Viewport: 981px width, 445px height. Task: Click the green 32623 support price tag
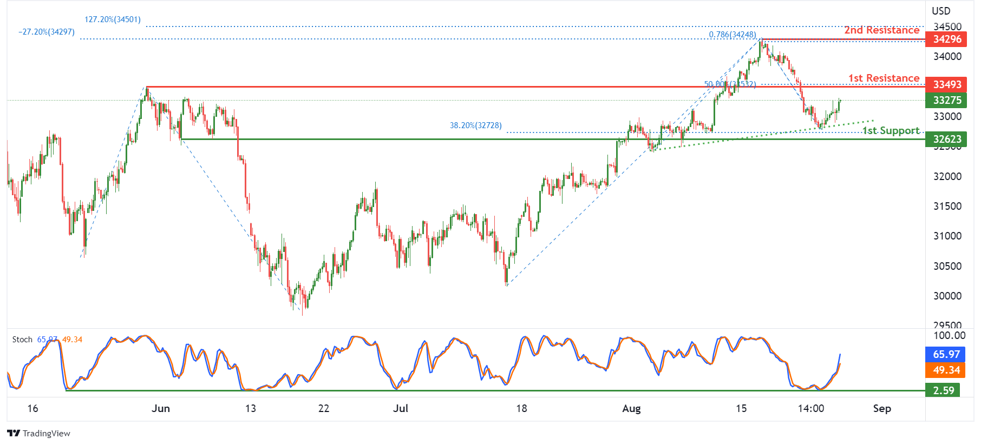(946, 140)
